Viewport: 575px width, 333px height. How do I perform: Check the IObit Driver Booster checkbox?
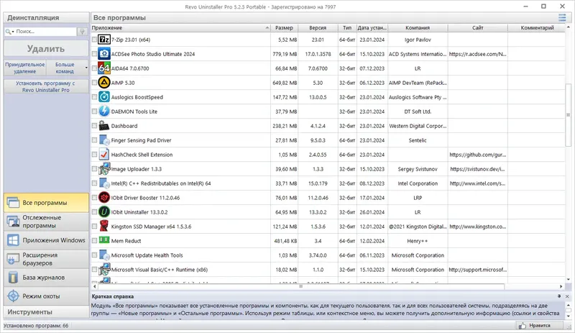pyautogui.click(x=94, y=198)
